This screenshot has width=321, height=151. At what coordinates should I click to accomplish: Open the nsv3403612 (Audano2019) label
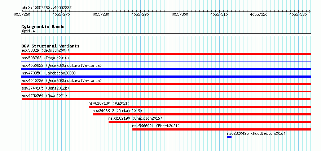click(117, 111)
